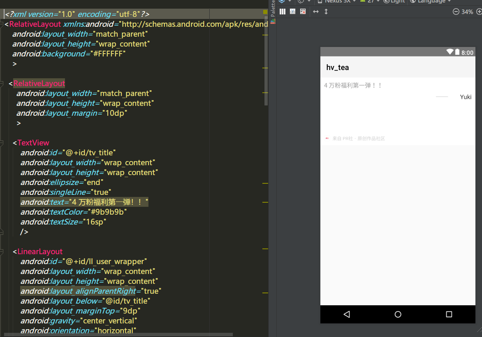
Task: Collapse the inner RelativeLayout code fold
Action: (2, 84)
